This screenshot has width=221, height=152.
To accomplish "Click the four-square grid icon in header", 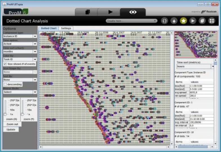I will (212, 21).
